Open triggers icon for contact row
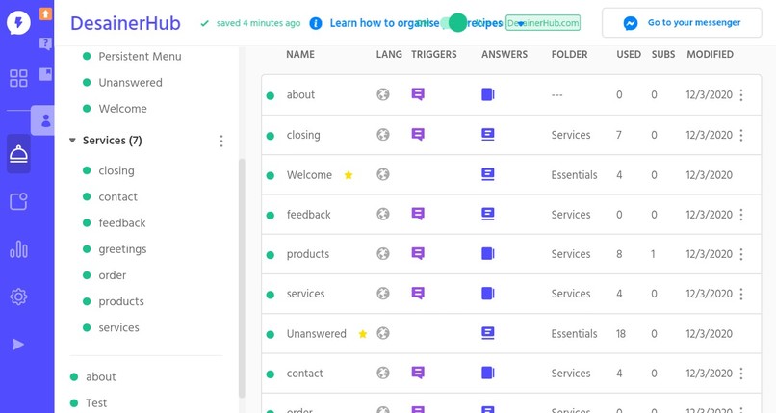776x413 pixels. pyautogui.click(x=418, y=373)
